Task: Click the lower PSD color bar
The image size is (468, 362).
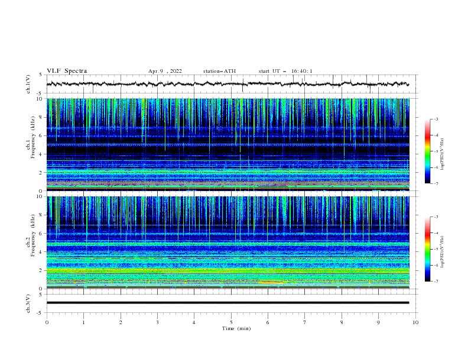Action: point(427,249)
